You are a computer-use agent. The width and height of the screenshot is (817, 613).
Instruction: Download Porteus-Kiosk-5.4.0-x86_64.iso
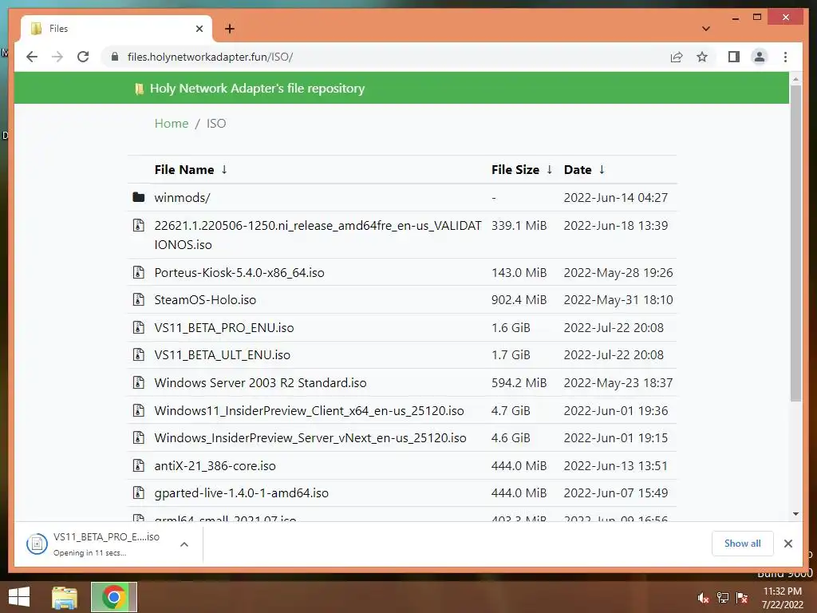(x=239, y=273)
